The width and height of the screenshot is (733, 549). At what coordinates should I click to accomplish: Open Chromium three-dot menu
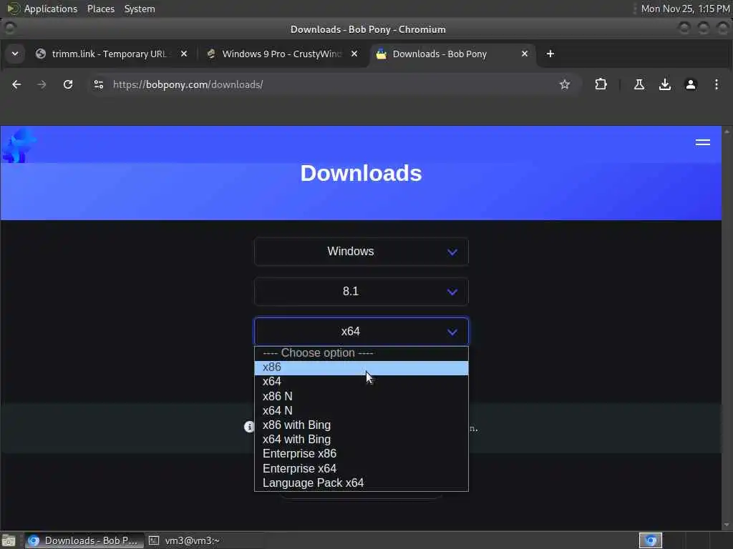coord(716,84)
